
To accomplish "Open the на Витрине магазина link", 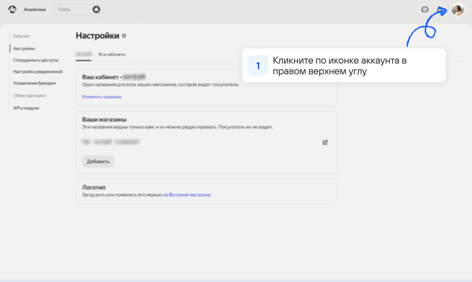I will 186,195.
